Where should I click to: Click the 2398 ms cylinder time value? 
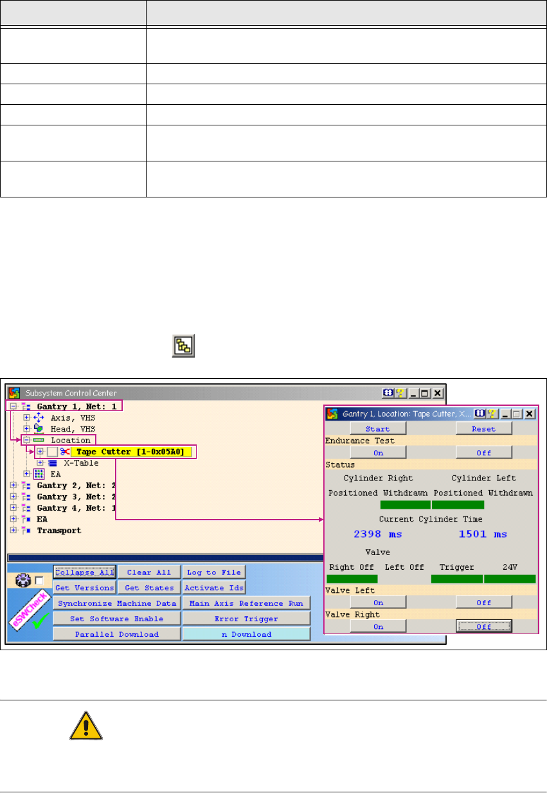point(378,534)
